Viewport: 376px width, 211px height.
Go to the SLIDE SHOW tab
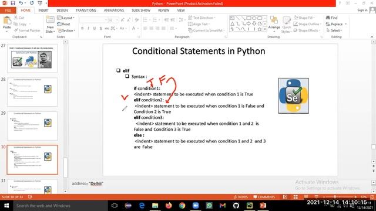141,11
